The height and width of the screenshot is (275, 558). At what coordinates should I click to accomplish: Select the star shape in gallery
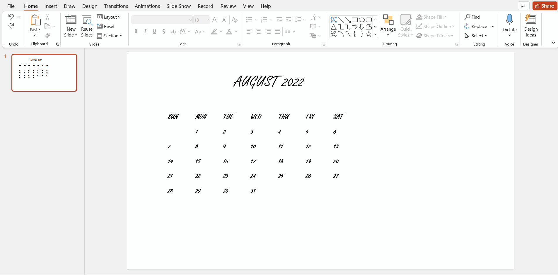(x=369, y=34)
